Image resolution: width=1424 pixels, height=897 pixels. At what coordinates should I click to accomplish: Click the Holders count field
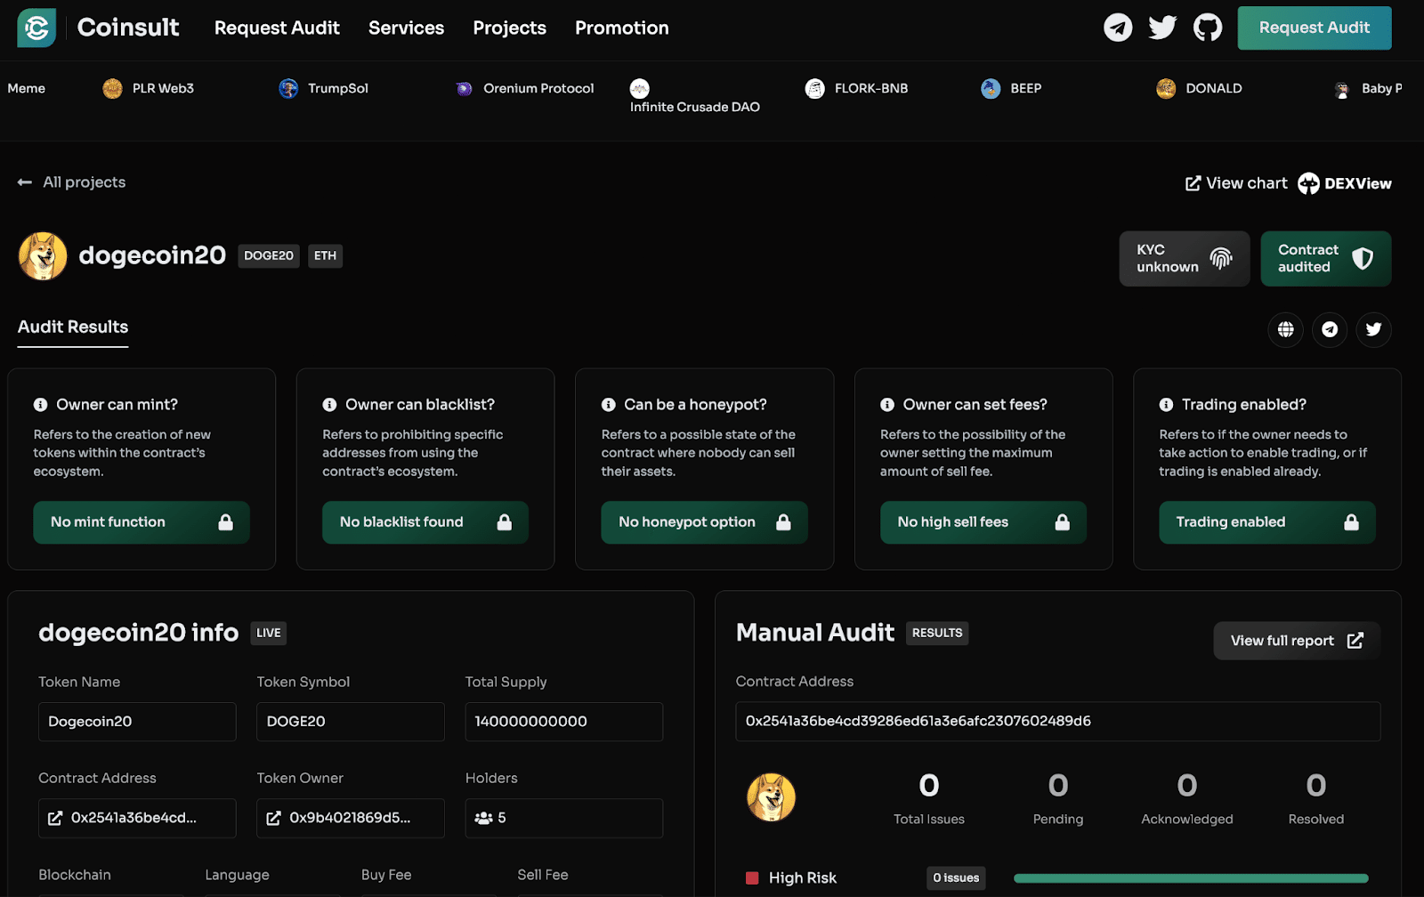(x=564, y=818)
